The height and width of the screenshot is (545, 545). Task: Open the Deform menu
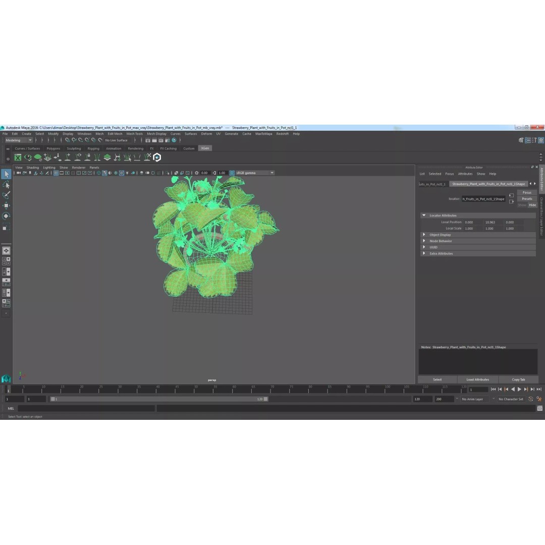click(206, 134)
